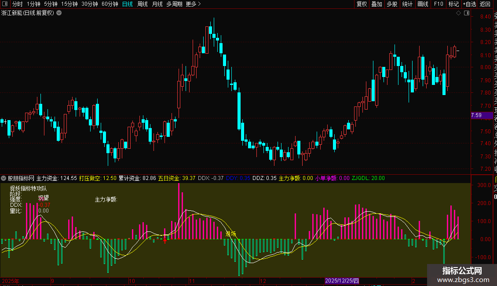Click the 主力资金: 124.55 value
This screenshot has width=497, height=286.
[57, 178]
